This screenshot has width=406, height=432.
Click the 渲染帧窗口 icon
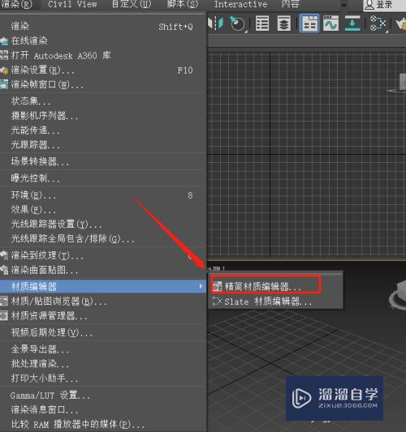pos(4,84)
